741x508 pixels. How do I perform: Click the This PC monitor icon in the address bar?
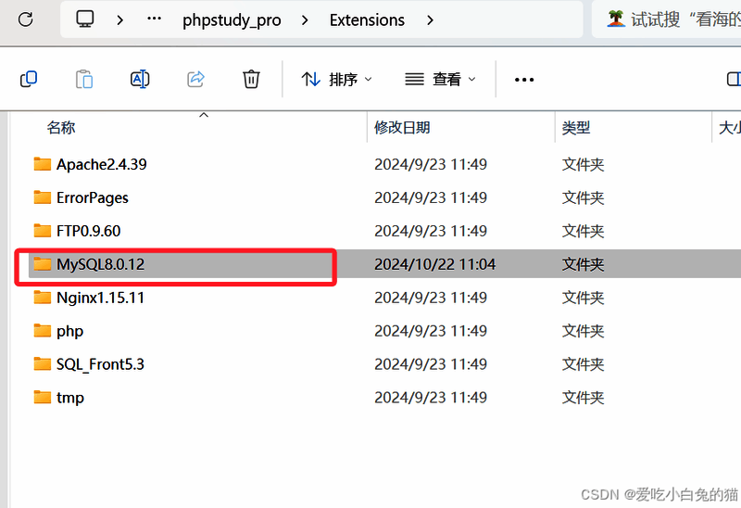(x=85, y=19)
